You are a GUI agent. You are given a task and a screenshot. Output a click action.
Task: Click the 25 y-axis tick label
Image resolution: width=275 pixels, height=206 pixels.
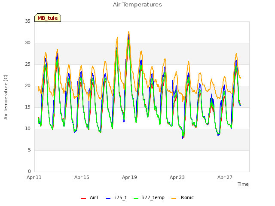coord(27,64)
